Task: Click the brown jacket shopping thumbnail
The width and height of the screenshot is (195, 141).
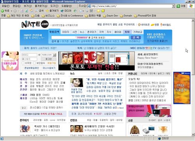Action: pyautogui.click(x=135, y=129)
